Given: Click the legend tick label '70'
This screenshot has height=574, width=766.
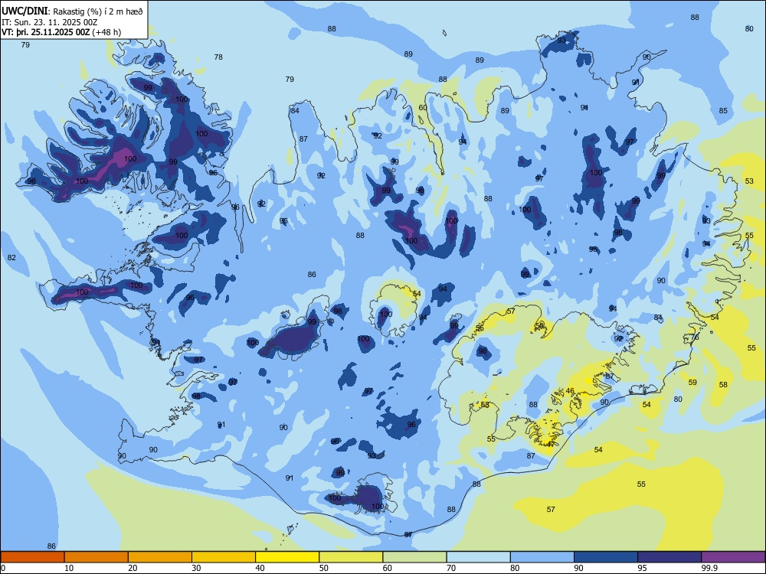Looking at the screenshot, I should [x=451, y=568].
